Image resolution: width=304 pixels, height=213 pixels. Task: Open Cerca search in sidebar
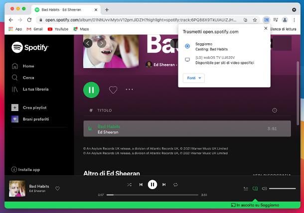(23, 78)
